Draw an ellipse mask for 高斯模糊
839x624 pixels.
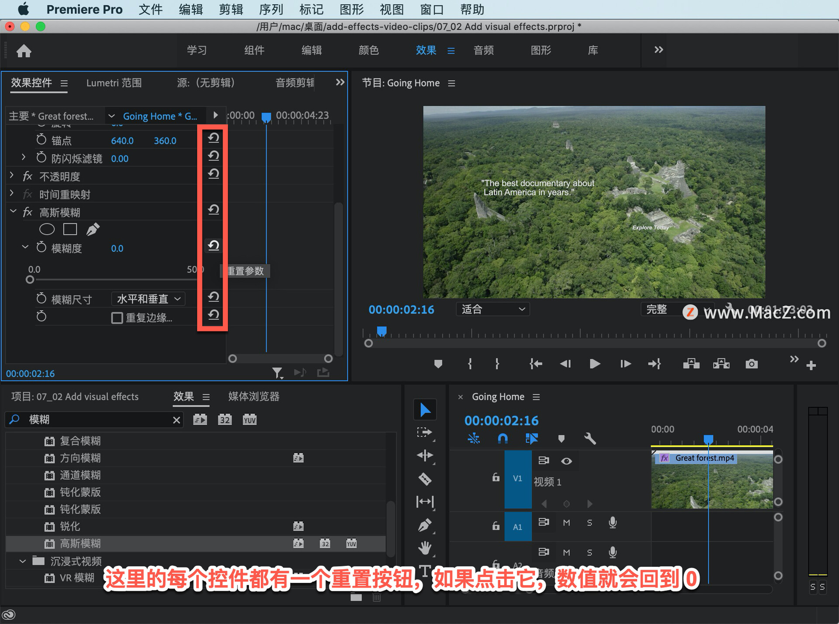click(47, 229)
